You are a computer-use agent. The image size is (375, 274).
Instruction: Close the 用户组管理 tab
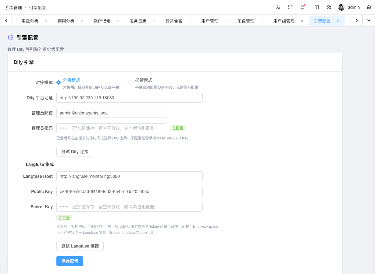(x=302, y=21)
